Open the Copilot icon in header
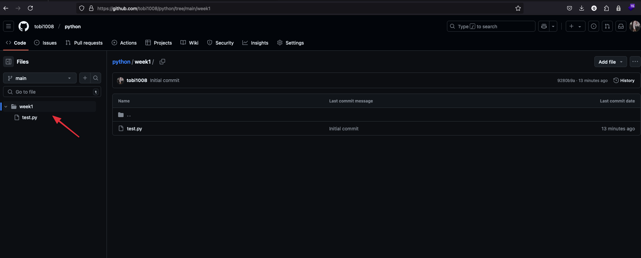 pyautogui.click(x=544, y=26)
